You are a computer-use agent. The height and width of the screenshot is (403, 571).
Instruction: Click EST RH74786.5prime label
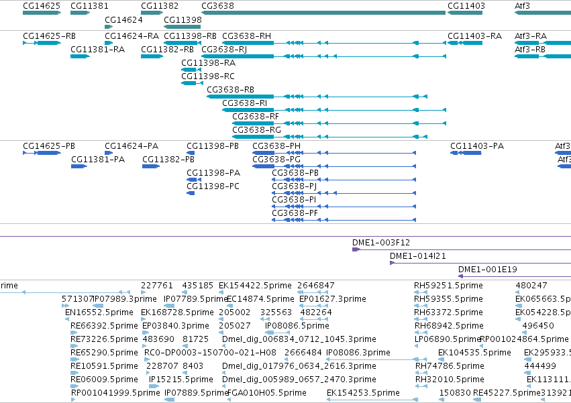point(450,366)
